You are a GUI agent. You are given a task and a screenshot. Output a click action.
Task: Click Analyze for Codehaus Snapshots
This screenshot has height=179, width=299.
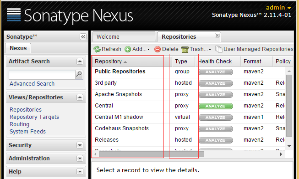(216, 129)
